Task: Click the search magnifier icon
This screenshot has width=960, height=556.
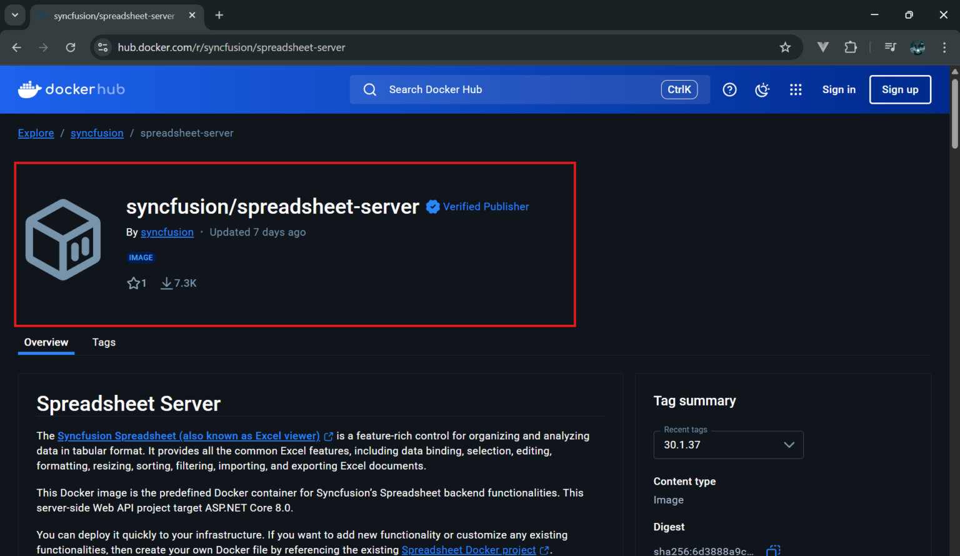Action: [x=369, y=89]
